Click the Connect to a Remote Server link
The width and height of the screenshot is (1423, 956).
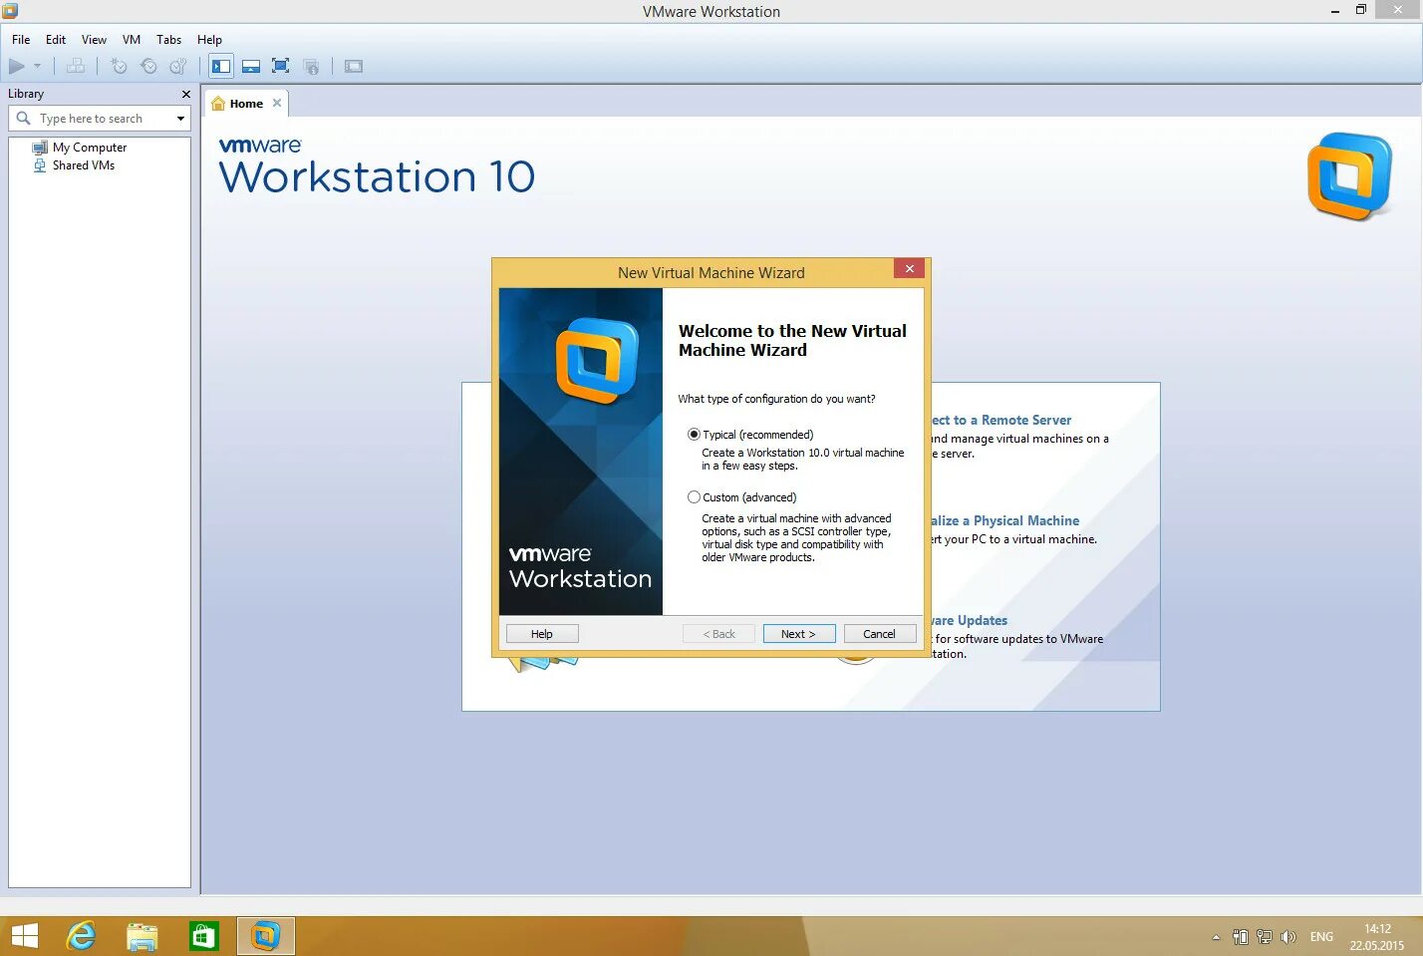1001,421
